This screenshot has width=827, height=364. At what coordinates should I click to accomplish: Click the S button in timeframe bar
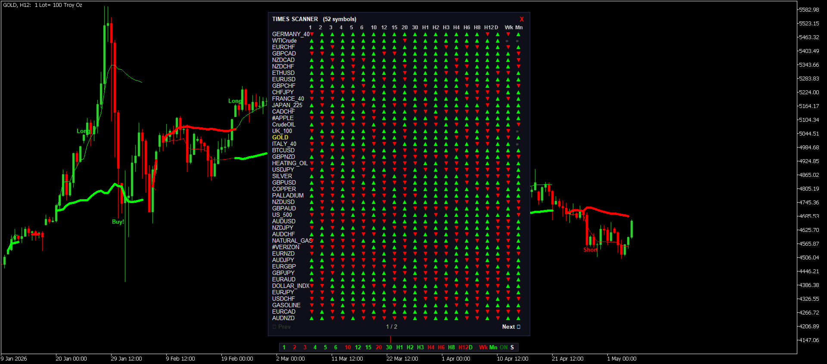512,348
